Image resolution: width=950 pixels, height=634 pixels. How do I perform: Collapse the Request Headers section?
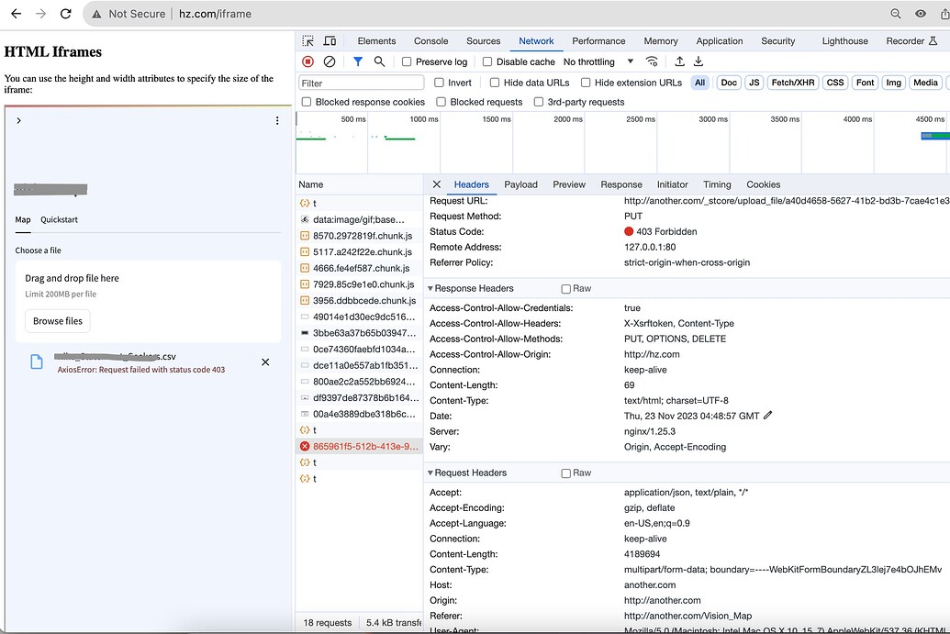coord(430,473)
